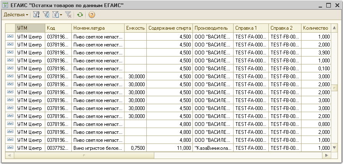
Task: Select the quantity cell with value 3,900
Action: [316, 52]
